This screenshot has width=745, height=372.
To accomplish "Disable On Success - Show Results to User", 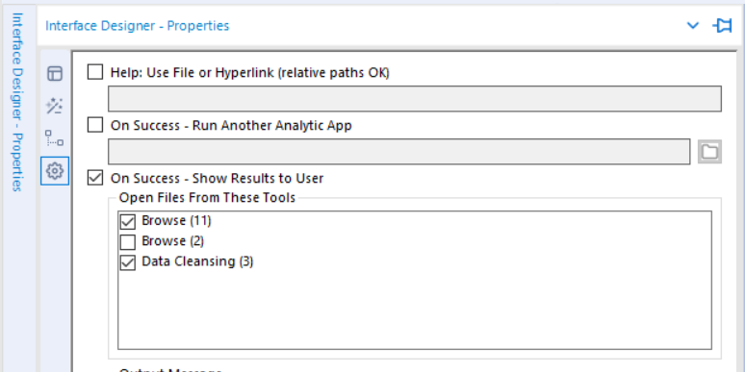I will 95,178.
